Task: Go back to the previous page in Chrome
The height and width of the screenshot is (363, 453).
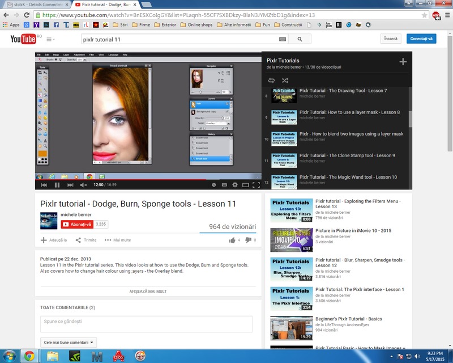Action: (x=6, y=15)
